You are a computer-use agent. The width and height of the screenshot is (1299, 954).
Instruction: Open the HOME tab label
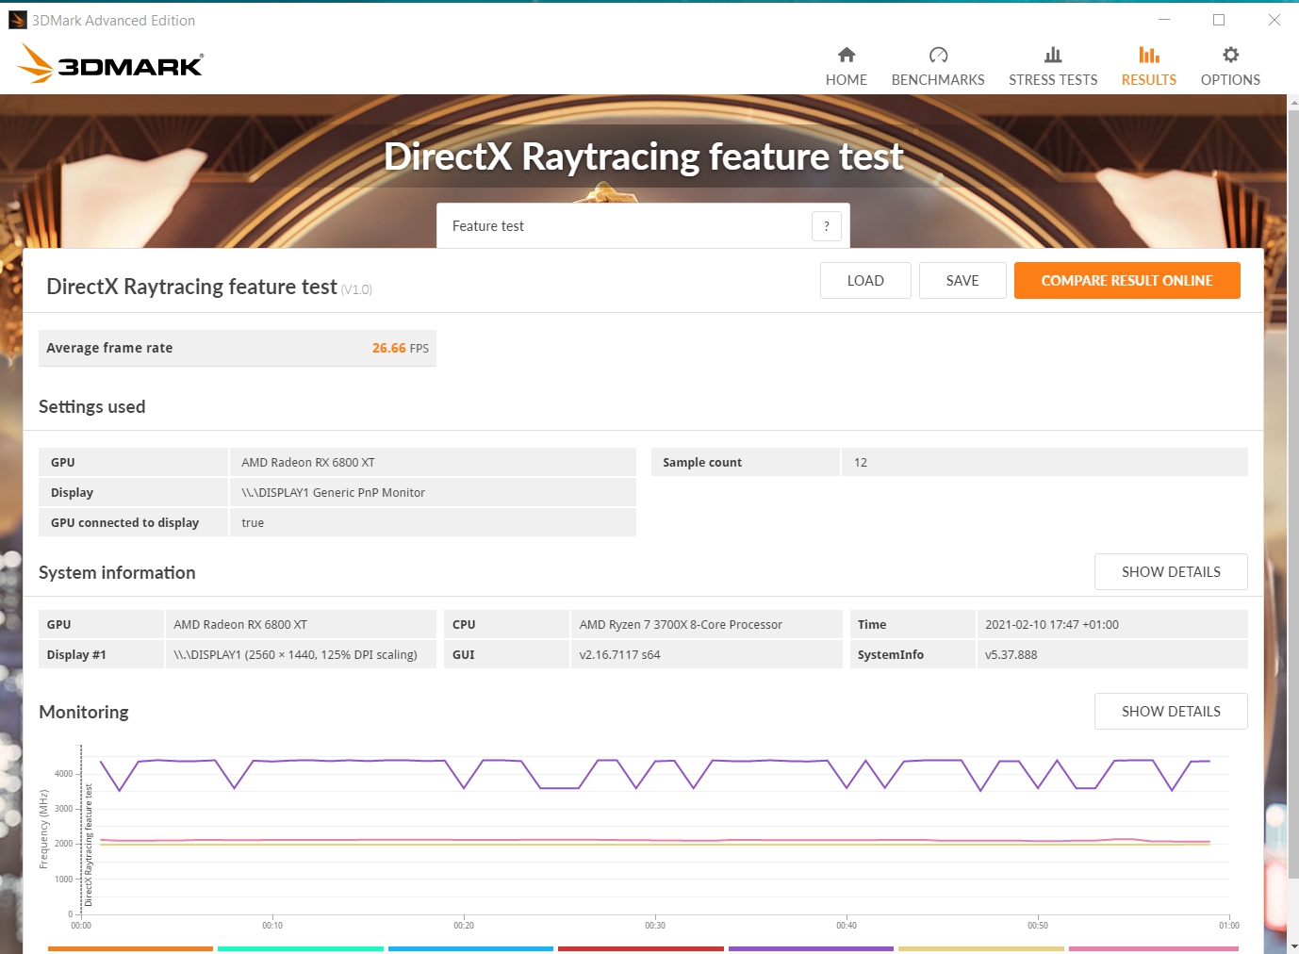point(847,80)
